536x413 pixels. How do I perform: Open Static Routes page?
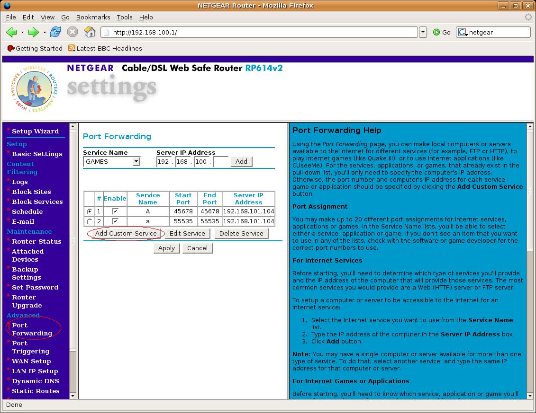(36, 391)
